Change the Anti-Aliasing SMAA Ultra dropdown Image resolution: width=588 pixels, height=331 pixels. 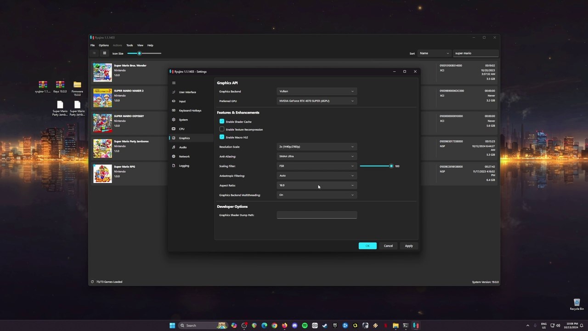tap(317, 156)
